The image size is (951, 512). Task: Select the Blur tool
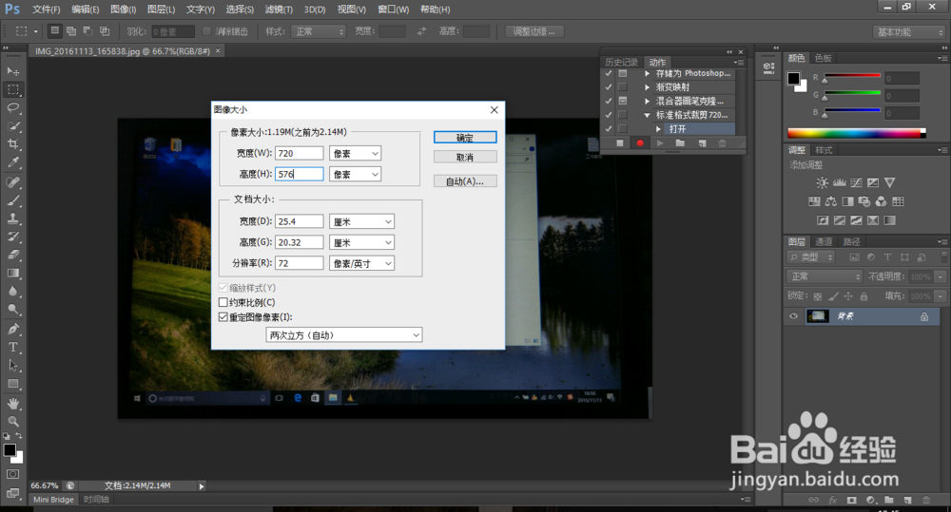coord(12,292)
